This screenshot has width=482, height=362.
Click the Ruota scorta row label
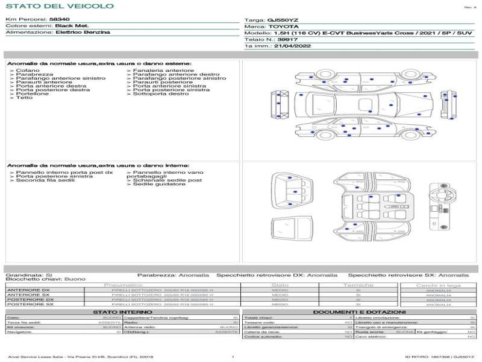370,332
